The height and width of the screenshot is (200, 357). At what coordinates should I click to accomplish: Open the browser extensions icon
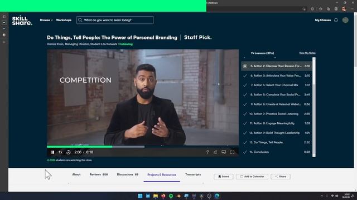(312, 9)
